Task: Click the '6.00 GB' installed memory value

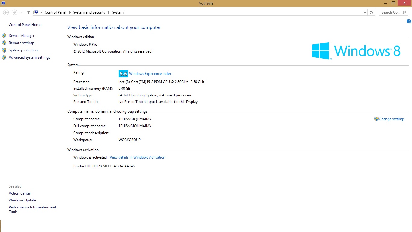Action: point(125,89)
